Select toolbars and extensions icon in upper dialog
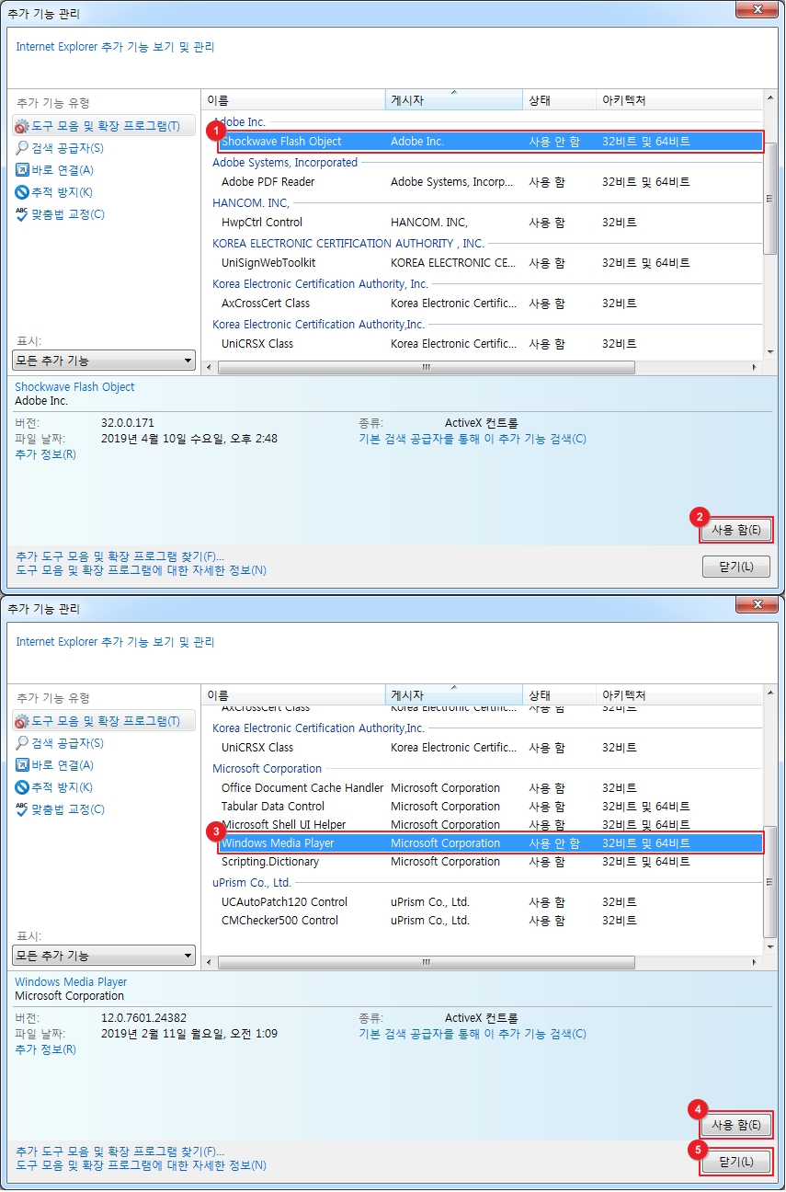Screen dimensions: 786x1192 (23, 126)
